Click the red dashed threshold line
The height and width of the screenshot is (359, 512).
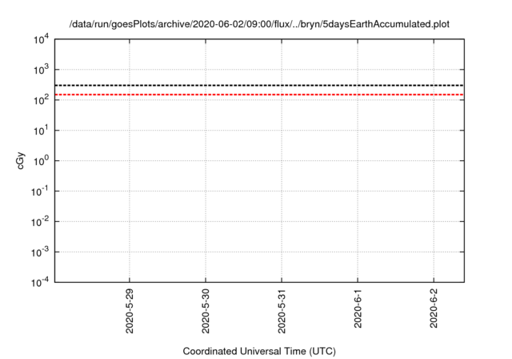pyautogui.click(x=259, y=95)
